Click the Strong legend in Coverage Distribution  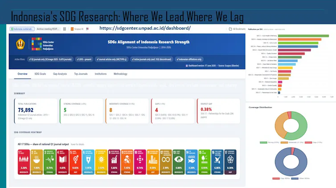pyautogui.click(x=269, y=142)
